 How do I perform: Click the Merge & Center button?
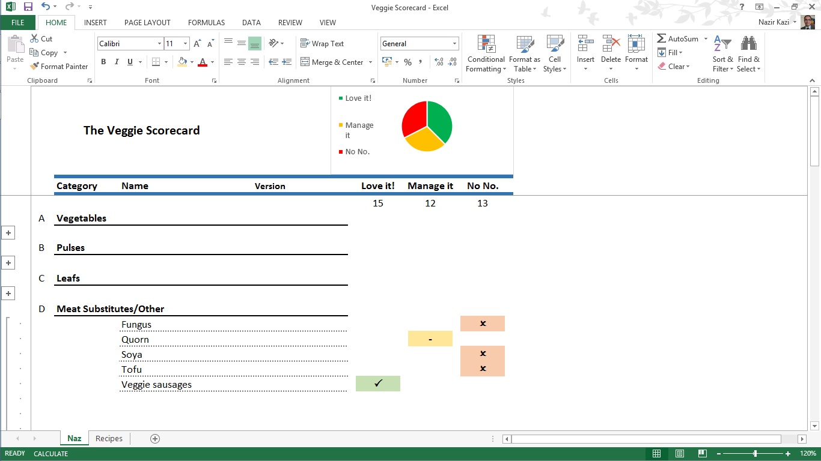[x=337, y=62]
